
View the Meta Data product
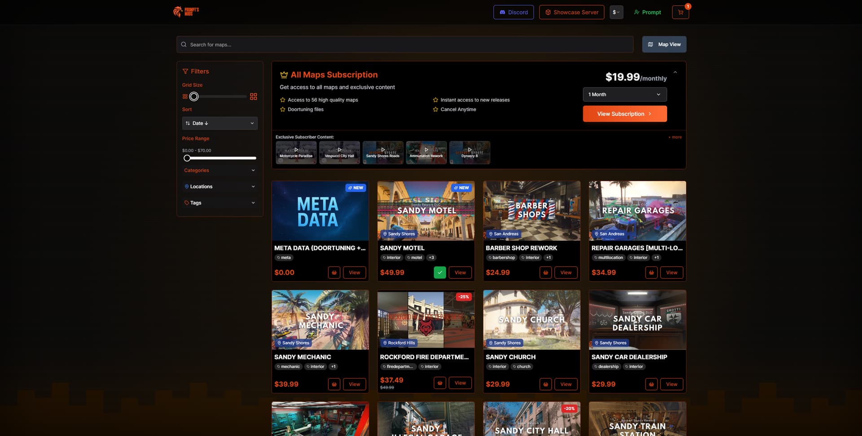(354, 272)
